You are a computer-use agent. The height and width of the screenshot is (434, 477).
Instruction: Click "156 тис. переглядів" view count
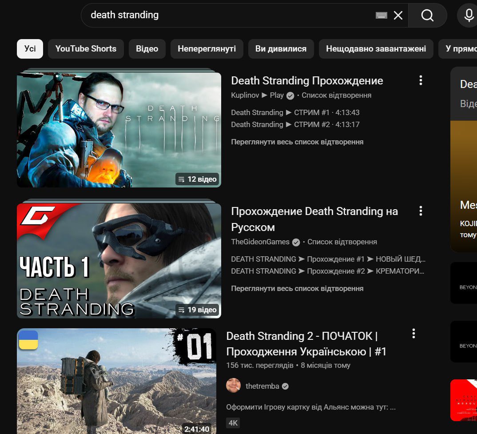(259, 365)
